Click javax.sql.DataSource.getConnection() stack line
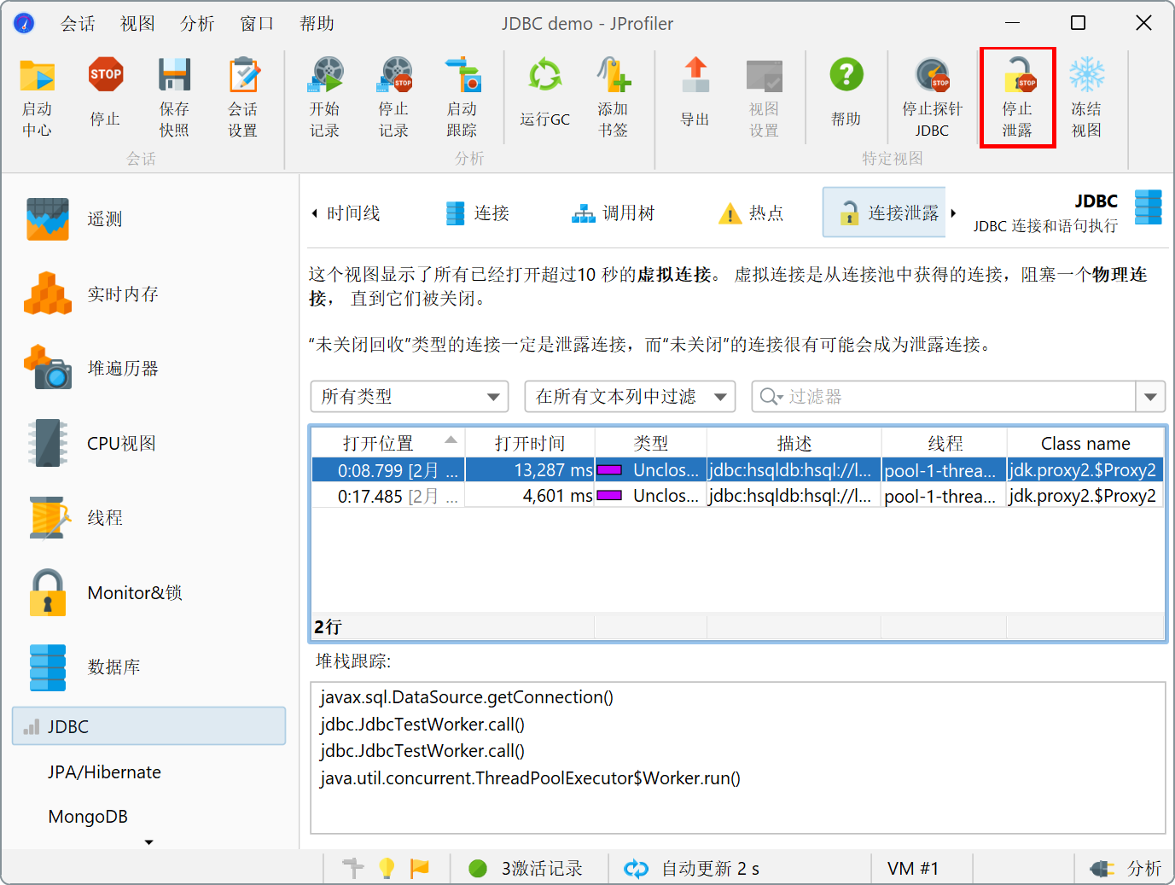The image size is (1175, 885). coord(467,697)
